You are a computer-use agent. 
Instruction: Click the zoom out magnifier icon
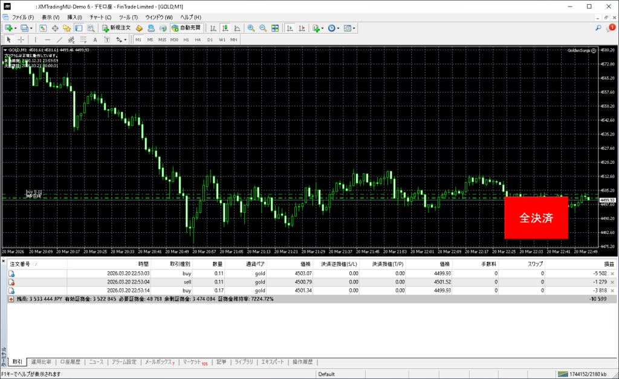pyautogui.click(x=263, y=28)
